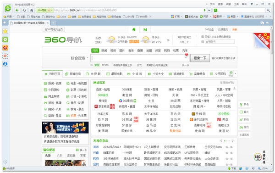Click the magnifier search icon in toolbar
This screenshot has height=173, width=275.
pos(268,10)
